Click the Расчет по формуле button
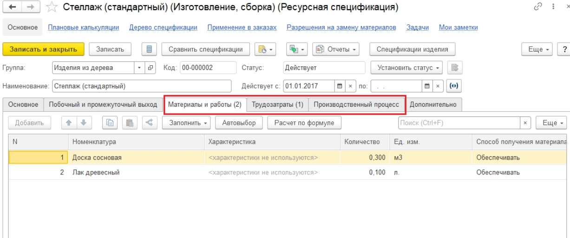570x238 pixels. tap(304, 123)
